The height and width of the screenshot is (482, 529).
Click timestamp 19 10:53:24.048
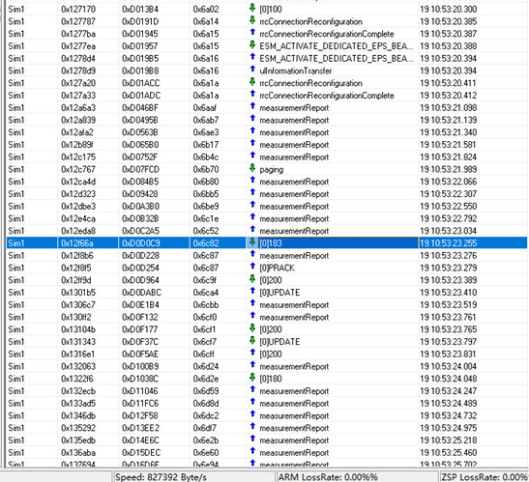[x=449, y=379]
